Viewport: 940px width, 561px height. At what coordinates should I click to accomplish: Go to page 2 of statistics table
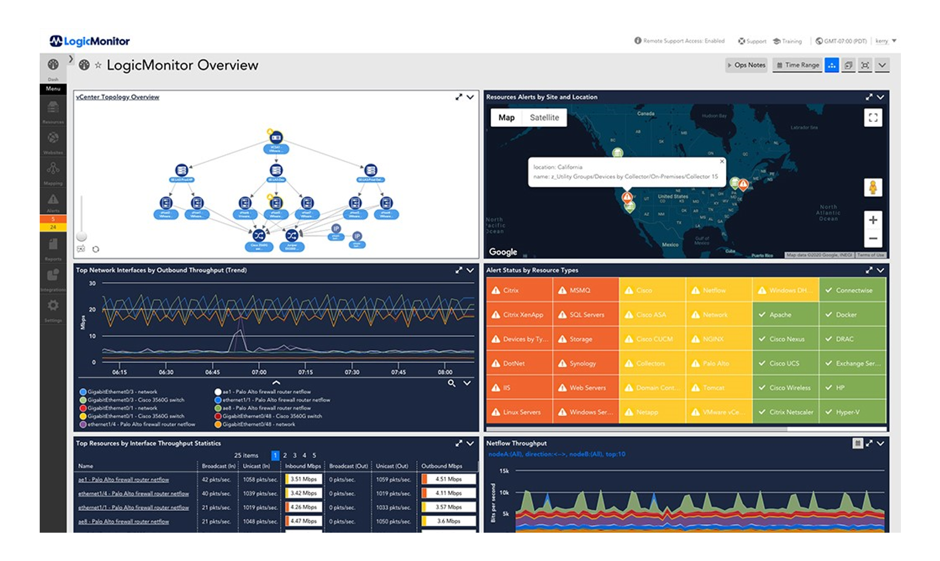point(285,456)
